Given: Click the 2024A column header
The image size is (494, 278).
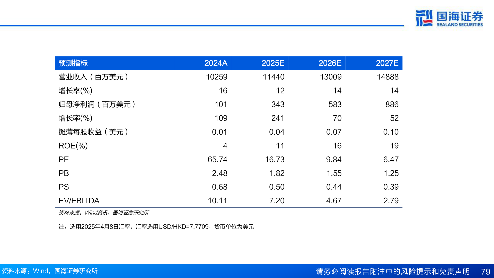Looking at the screenshot, I should pos(216,63).
